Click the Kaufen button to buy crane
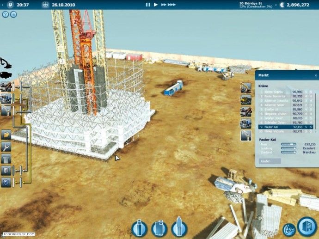 [x=268, y=161]
